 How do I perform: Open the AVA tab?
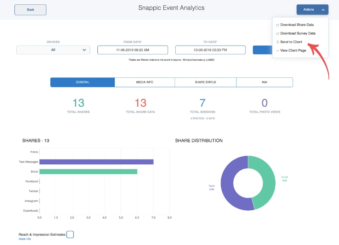pyautogui.click(x=264, y=82)
